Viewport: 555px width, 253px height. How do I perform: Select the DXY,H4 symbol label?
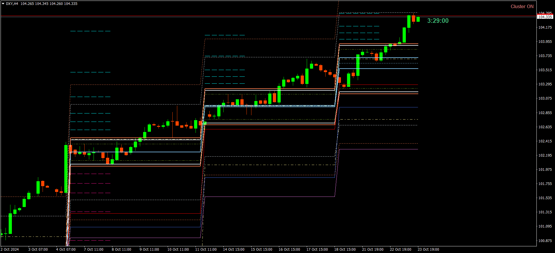(12, 4)
